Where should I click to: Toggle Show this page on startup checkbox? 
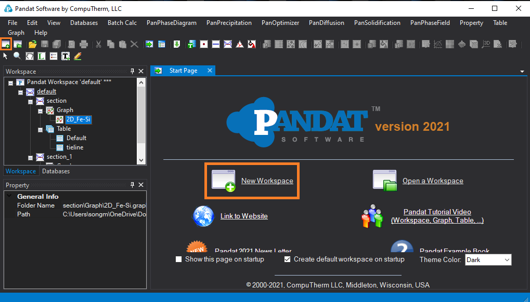pyautogui.click(x=179, y=259)
